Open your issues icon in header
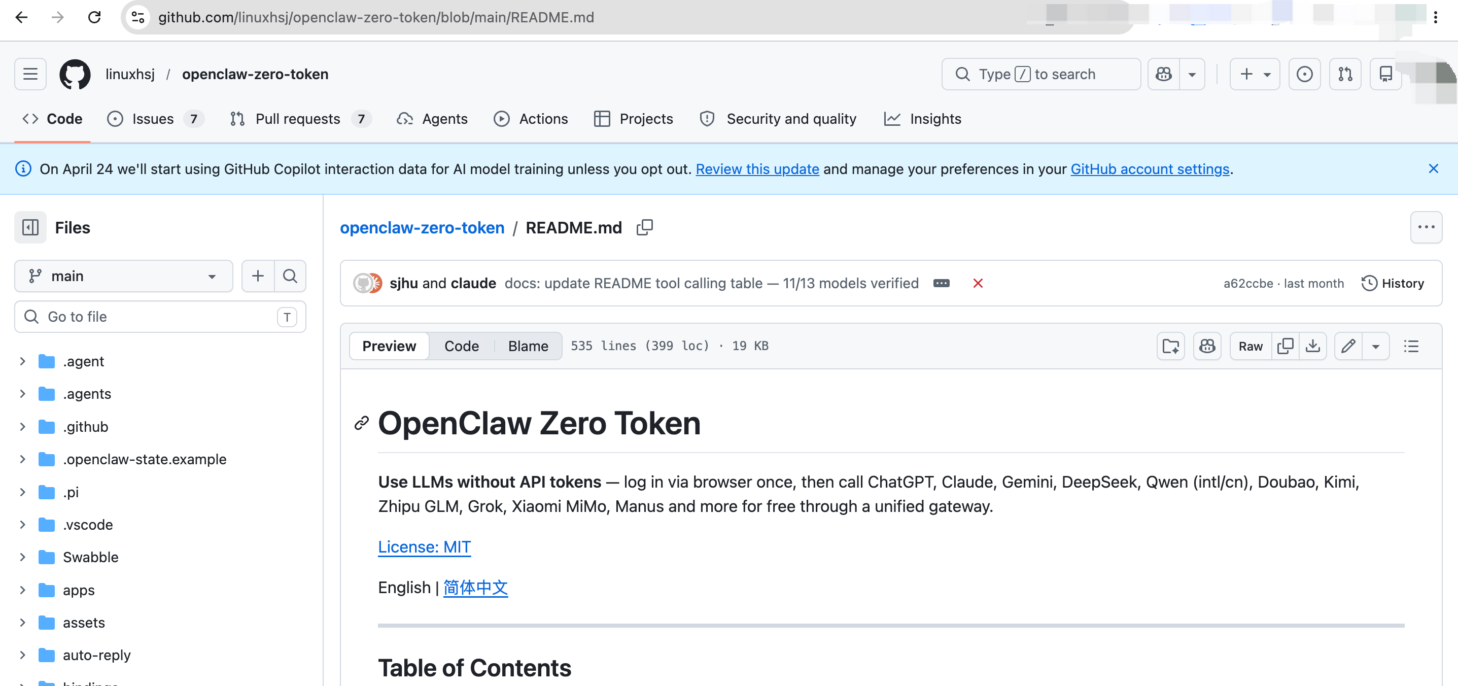 tap(1304, 74)
